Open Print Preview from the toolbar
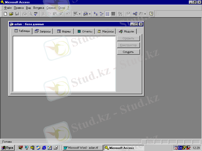The image size is (202, 151). click(x=30, y=14)
